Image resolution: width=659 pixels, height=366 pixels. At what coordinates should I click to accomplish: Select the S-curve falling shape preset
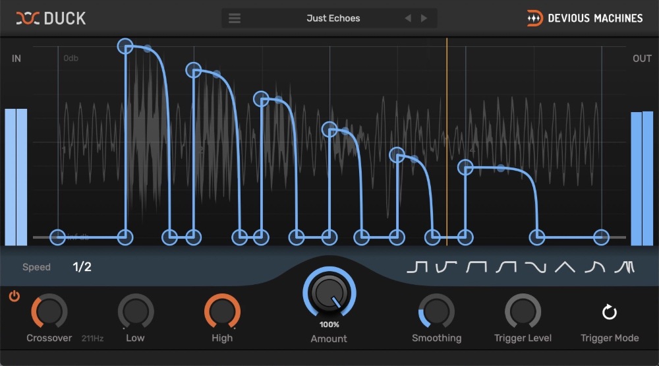click(535, 266)
